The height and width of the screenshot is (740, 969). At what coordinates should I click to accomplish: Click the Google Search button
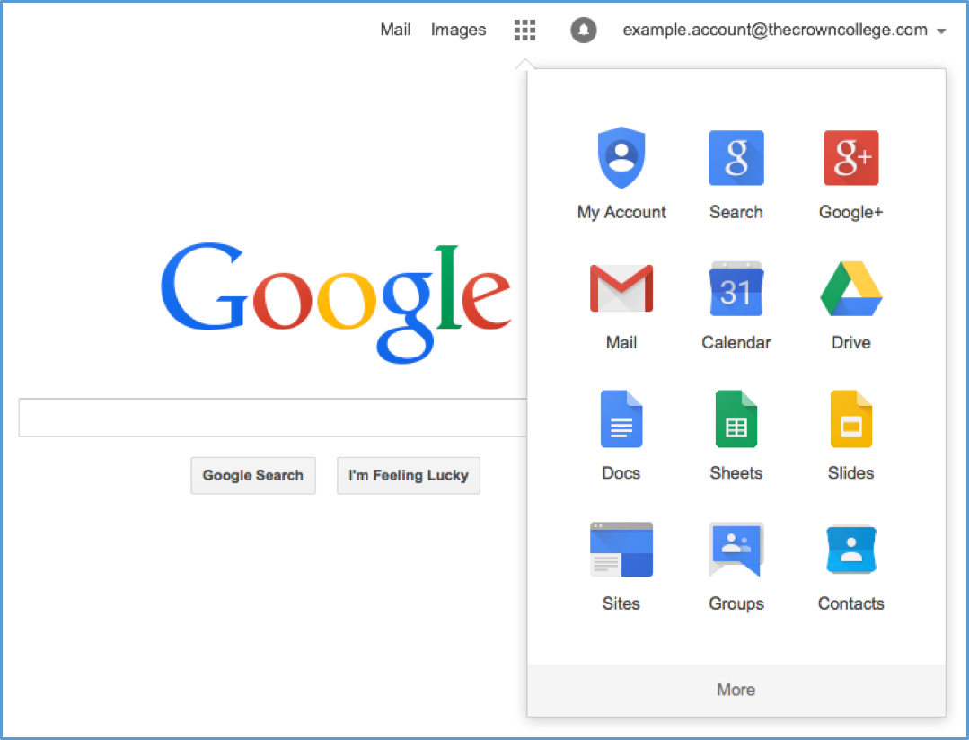(x=253, y=475)
